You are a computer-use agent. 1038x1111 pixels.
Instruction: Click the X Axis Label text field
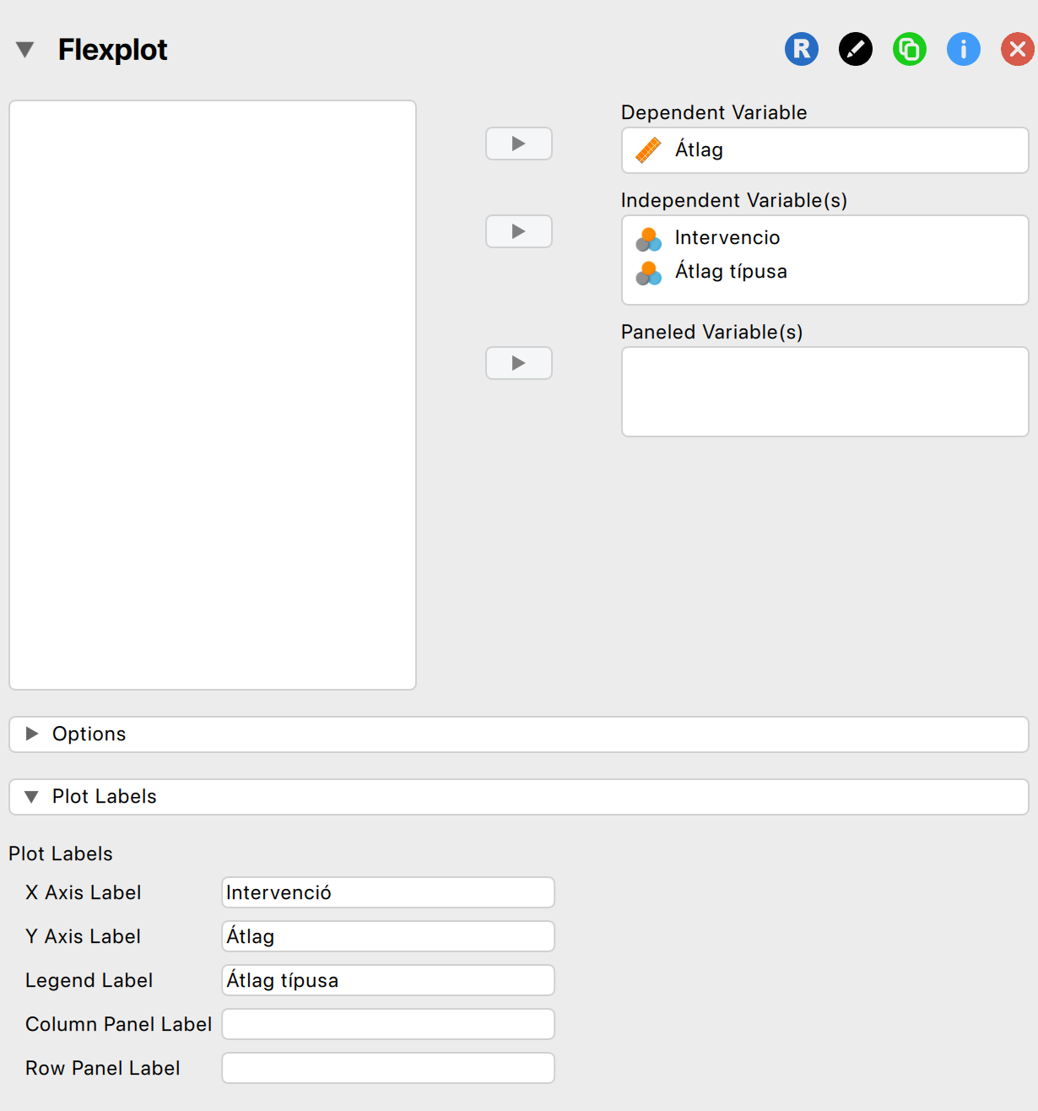tap(387, 892)
